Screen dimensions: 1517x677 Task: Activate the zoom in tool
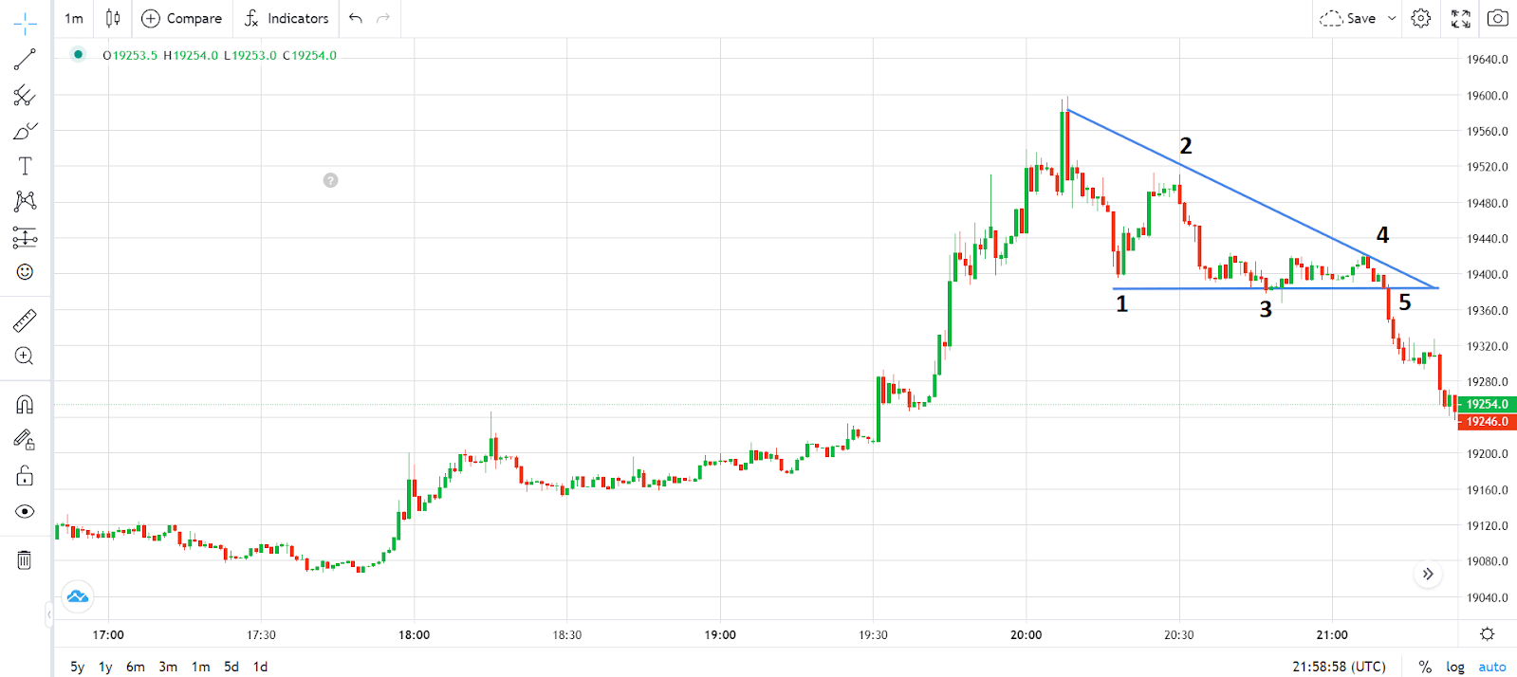pyautogui.click(x=25, y=357)
